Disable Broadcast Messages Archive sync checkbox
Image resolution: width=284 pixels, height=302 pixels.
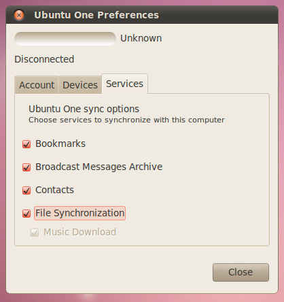click(26, 167)
